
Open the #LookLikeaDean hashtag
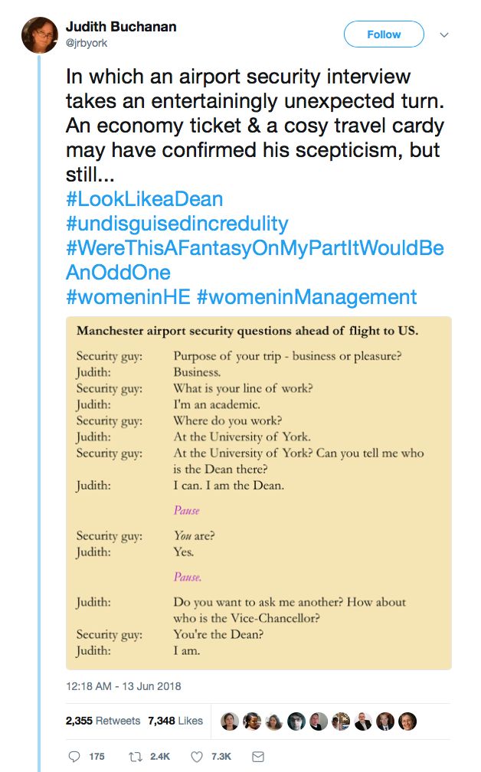click(144, 199)
